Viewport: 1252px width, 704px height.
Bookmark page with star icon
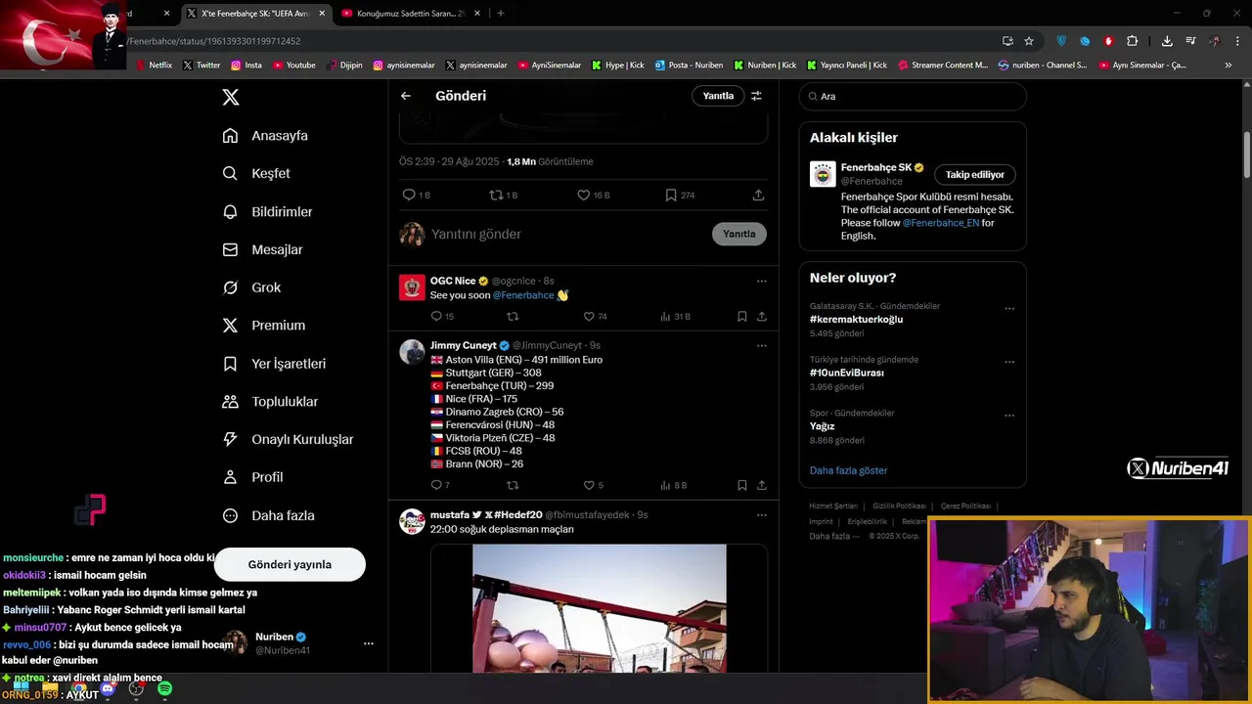click(1029, 41)
